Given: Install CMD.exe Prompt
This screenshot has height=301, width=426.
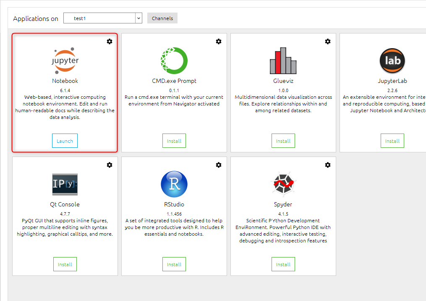Looking at the screenshot, I should [x=174, y=141].
